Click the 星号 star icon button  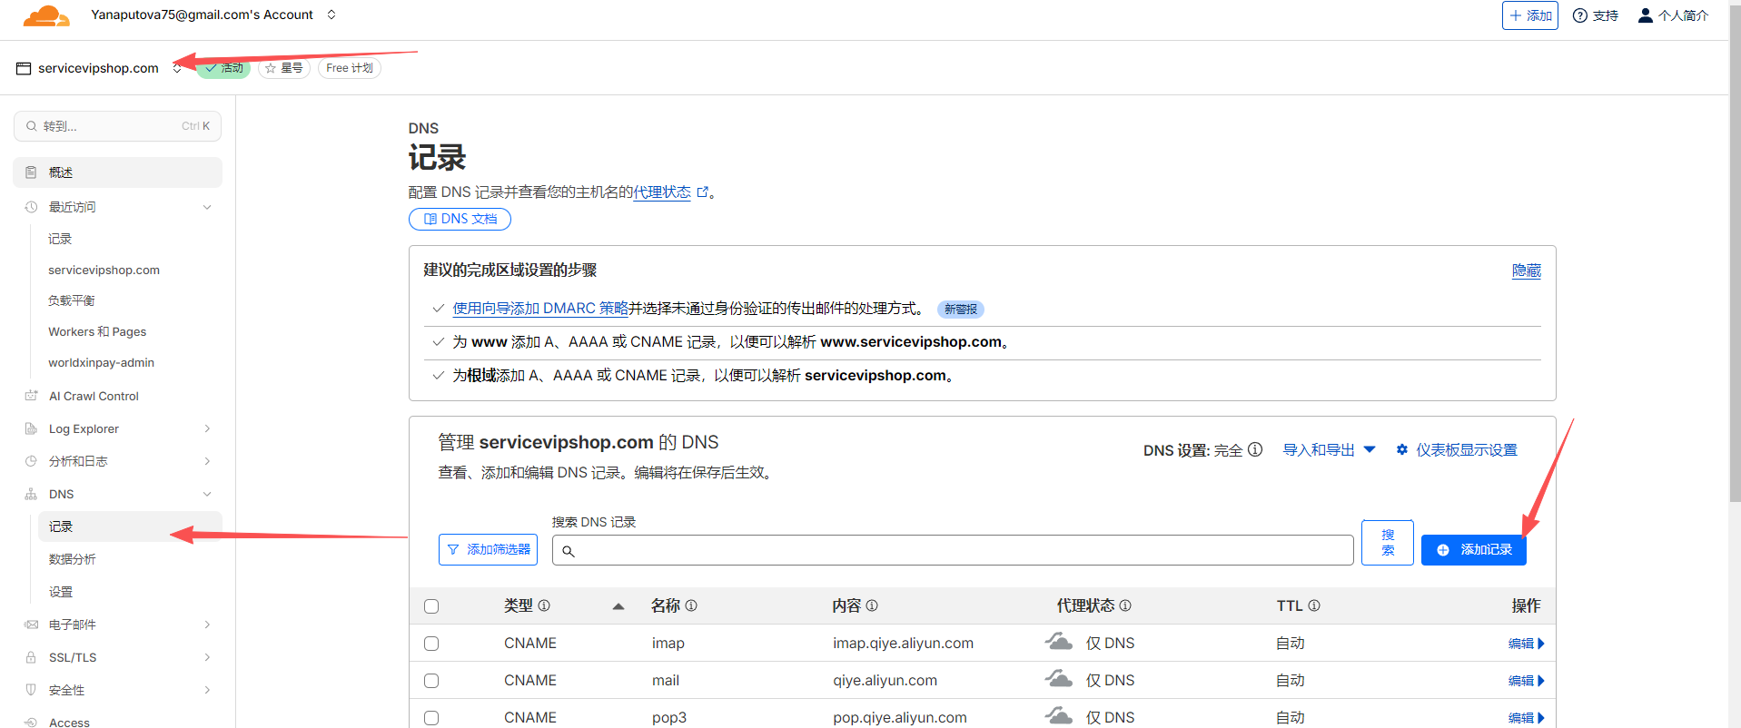pos(284,68)
